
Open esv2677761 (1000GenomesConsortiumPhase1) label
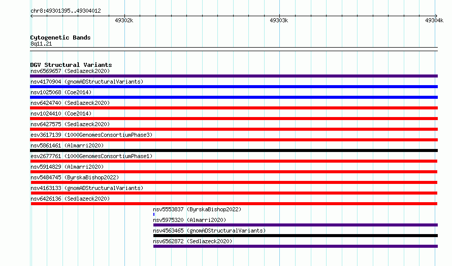click(x=91, y=156)
